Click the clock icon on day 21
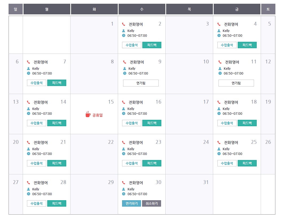This screenshot has height=217, width=285. 29,154
